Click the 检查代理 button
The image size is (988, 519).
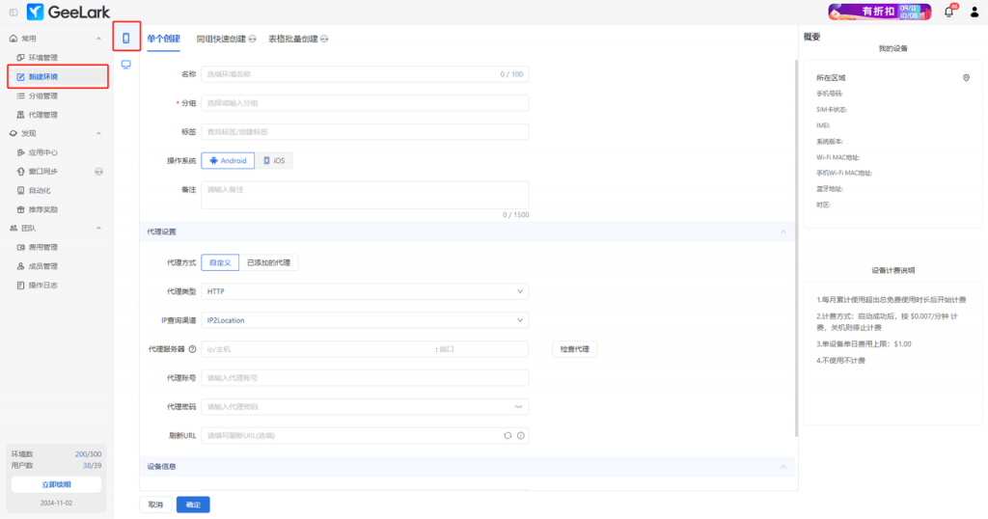[x=575, y=349]
